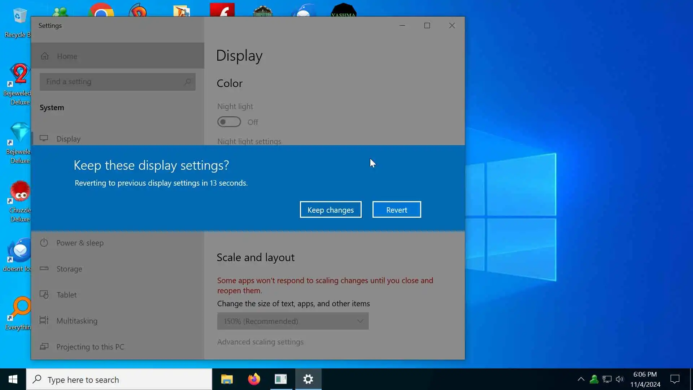Viewport: 693px width, 390px height.
Task: Click the Storage sidebar icon
Action: coord(44,269)
